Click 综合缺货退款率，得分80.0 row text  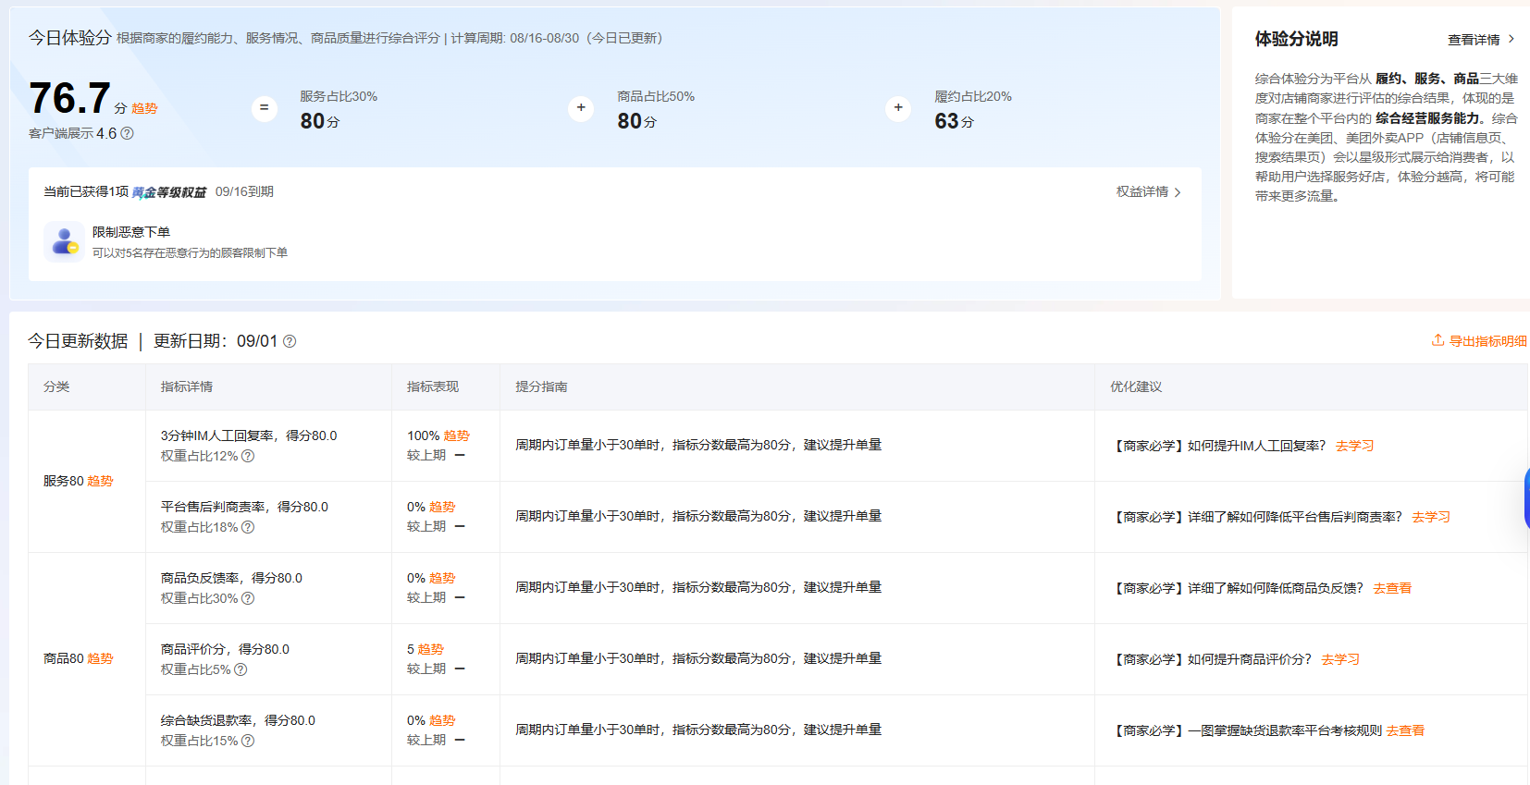[x=238, y=720]
